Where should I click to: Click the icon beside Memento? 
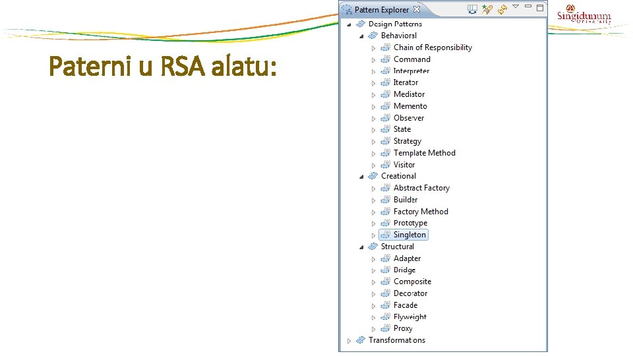click(x=386, y=106)
